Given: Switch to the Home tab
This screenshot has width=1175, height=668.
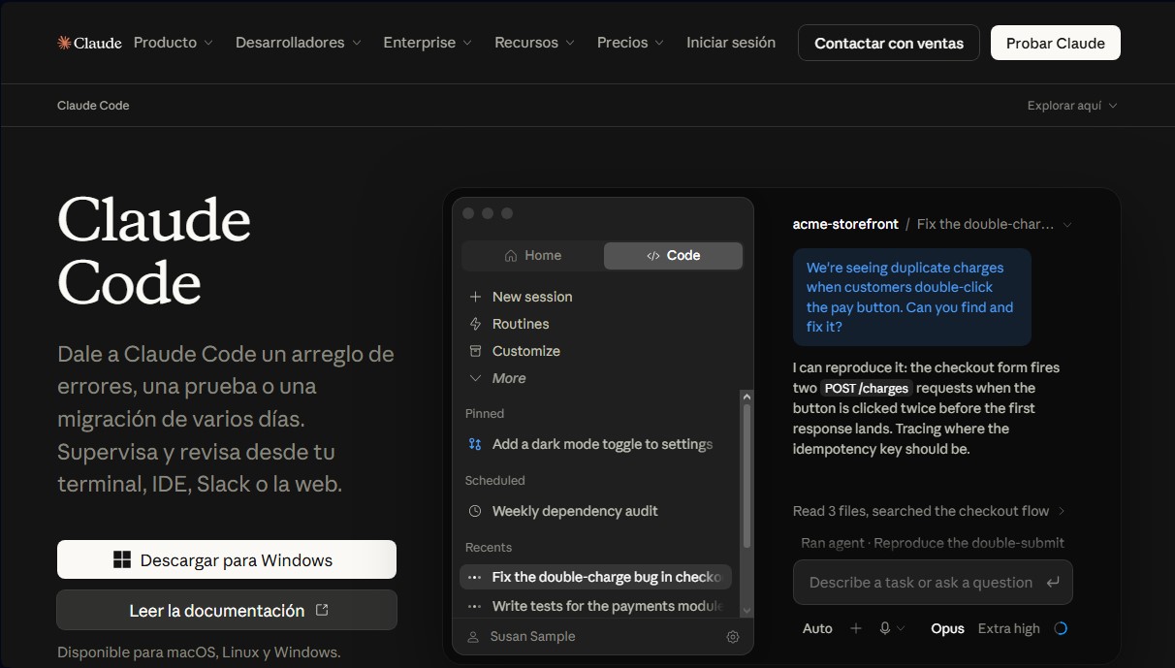Looking at the screenshot, I should [533, 256].
